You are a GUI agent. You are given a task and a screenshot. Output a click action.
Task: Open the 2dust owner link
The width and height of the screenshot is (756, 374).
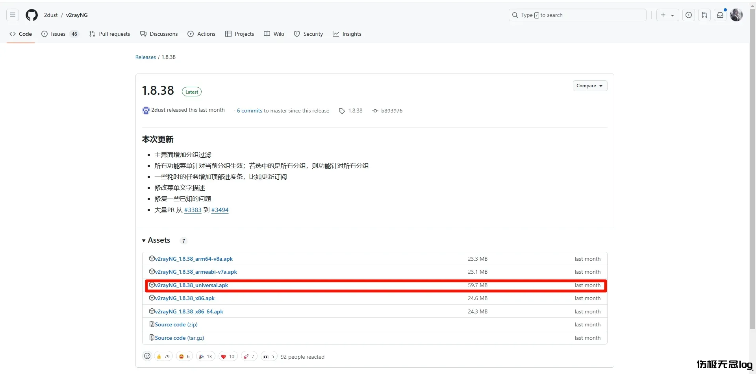(51, 15)
